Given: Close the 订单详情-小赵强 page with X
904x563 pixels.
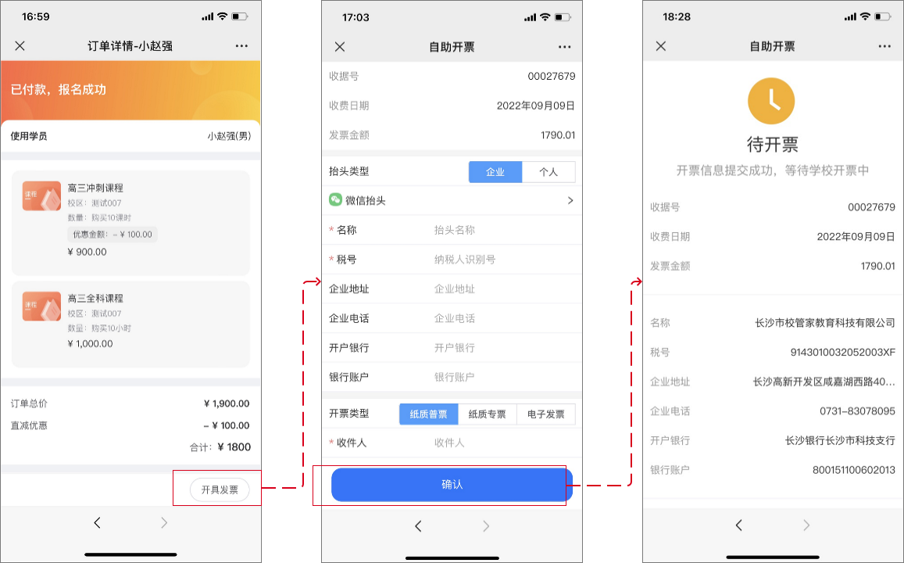Looking at the screenshot, I should click(x=20, y=46).
